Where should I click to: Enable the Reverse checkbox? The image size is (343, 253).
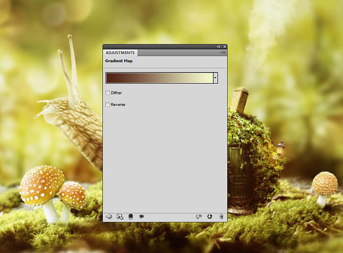click(x=107, y=104)
